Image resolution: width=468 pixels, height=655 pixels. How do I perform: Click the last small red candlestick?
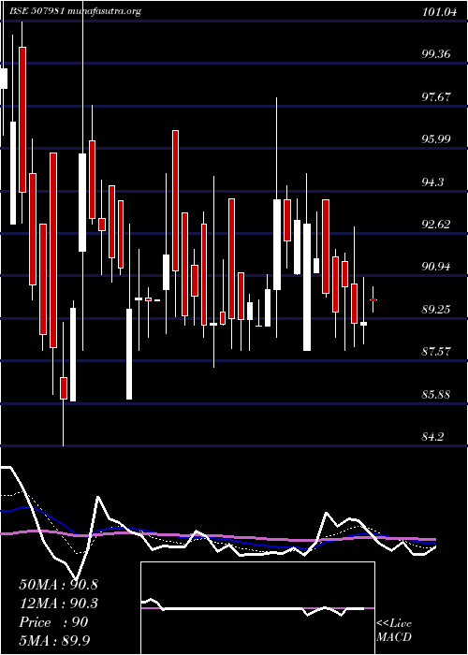(373, 300)
